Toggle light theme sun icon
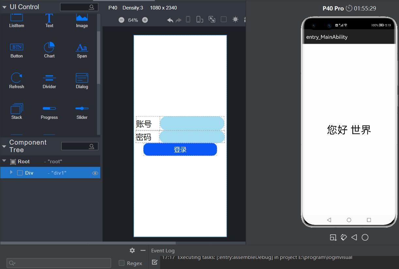This screenshot has width=399, height=269. coord(235,20)
